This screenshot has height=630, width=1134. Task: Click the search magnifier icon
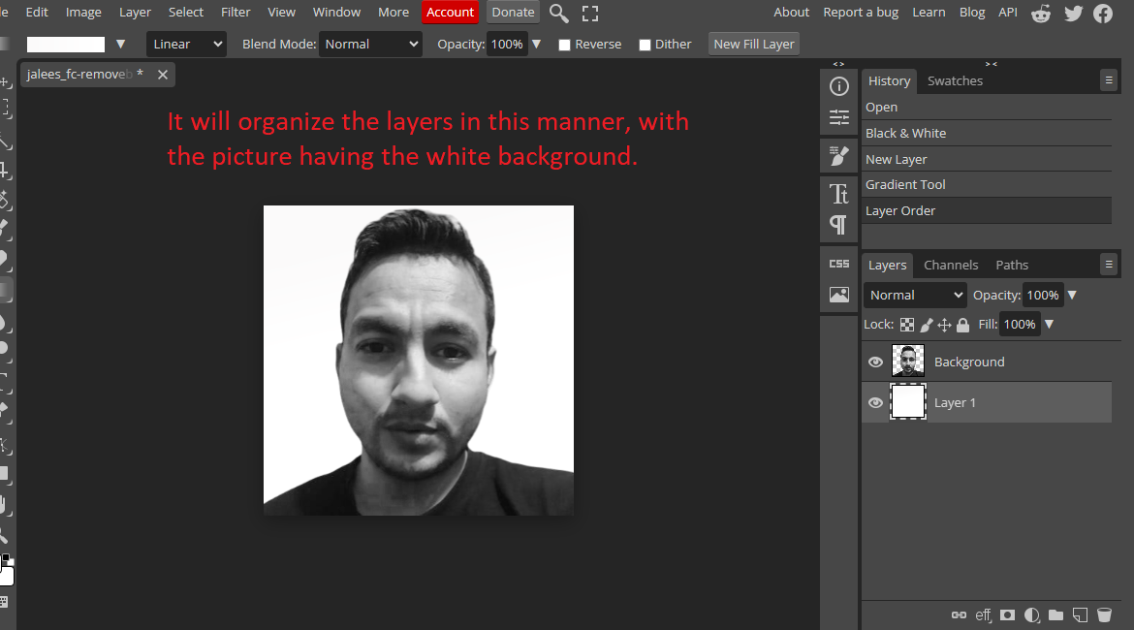coord(559,13)
